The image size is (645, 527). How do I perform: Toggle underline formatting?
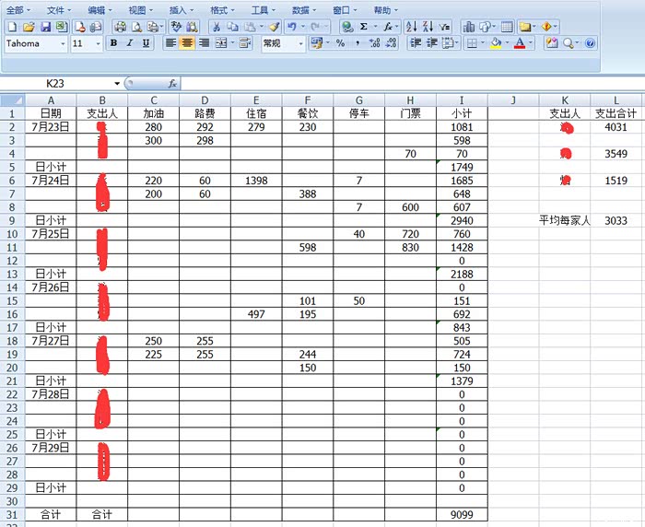click(146, 43)
